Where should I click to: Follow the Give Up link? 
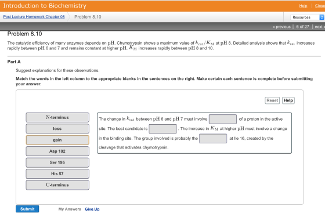click(92, 209)
